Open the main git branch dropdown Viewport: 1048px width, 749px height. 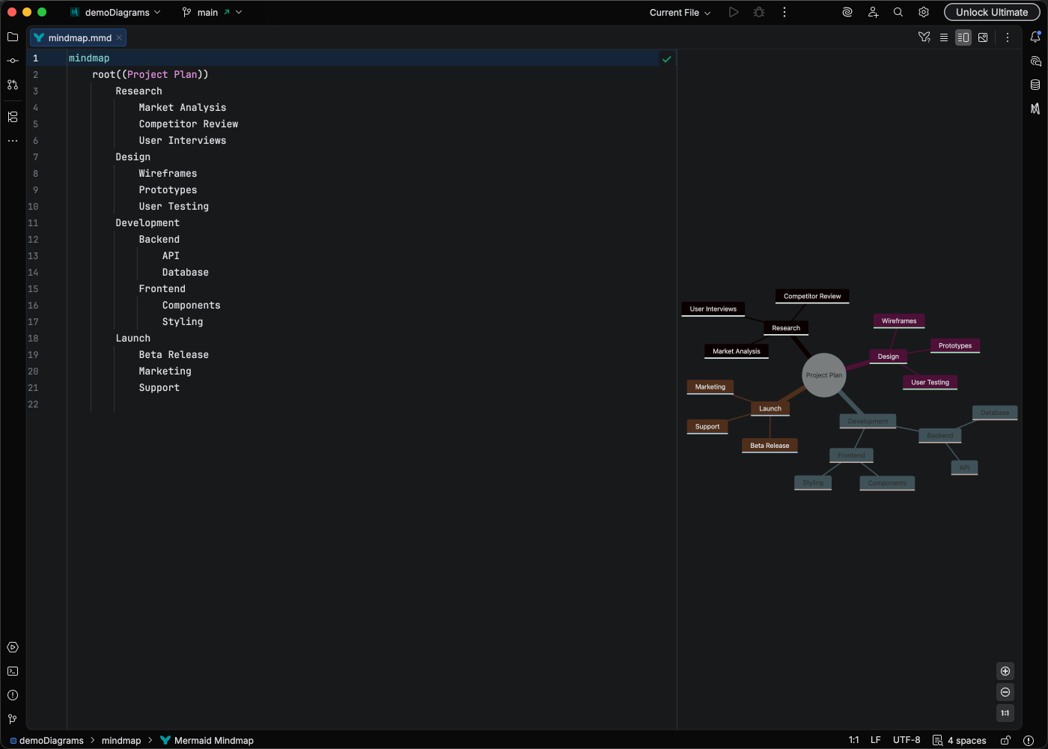pyautogui.click(x=212, y=12)
